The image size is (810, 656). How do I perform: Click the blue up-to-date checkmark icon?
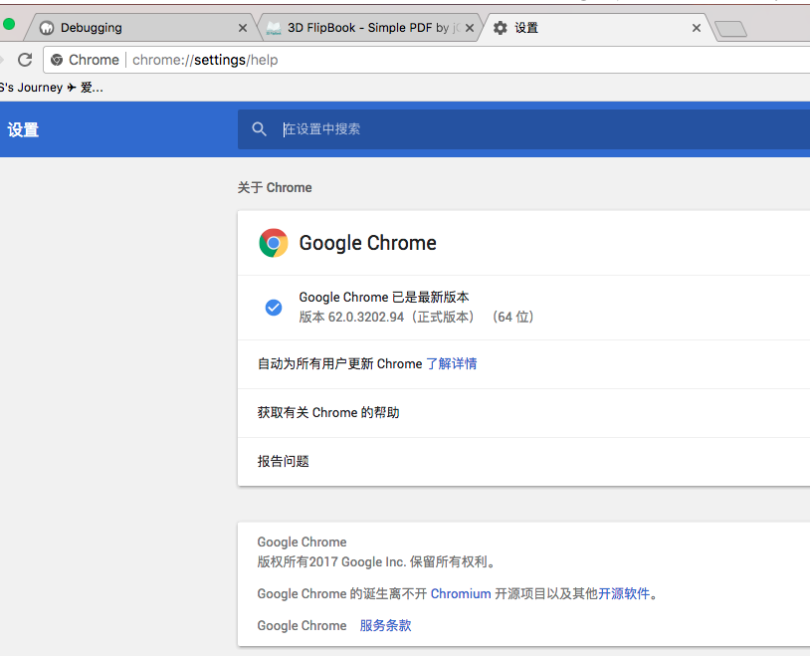[274, 308]
